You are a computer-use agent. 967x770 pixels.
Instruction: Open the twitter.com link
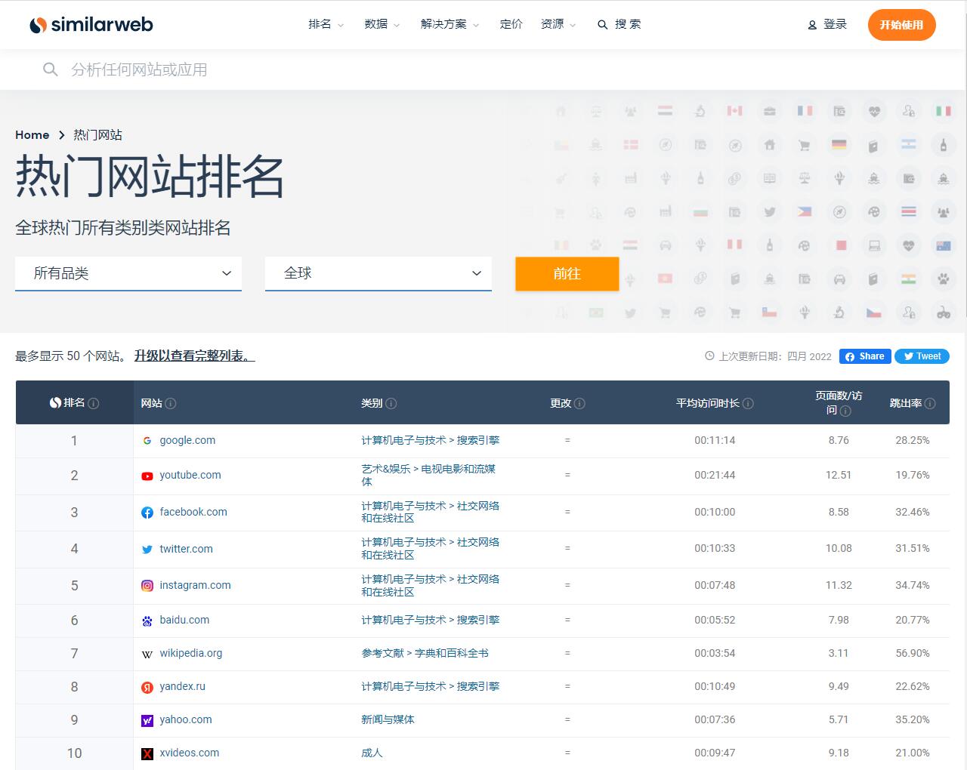click(186, 549)
